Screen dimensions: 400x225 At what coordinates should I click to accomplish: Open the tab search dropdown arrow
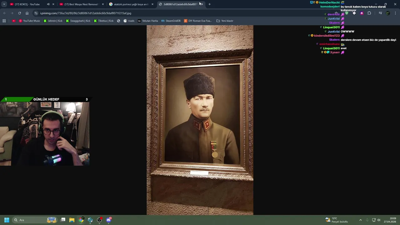[4, 4]
